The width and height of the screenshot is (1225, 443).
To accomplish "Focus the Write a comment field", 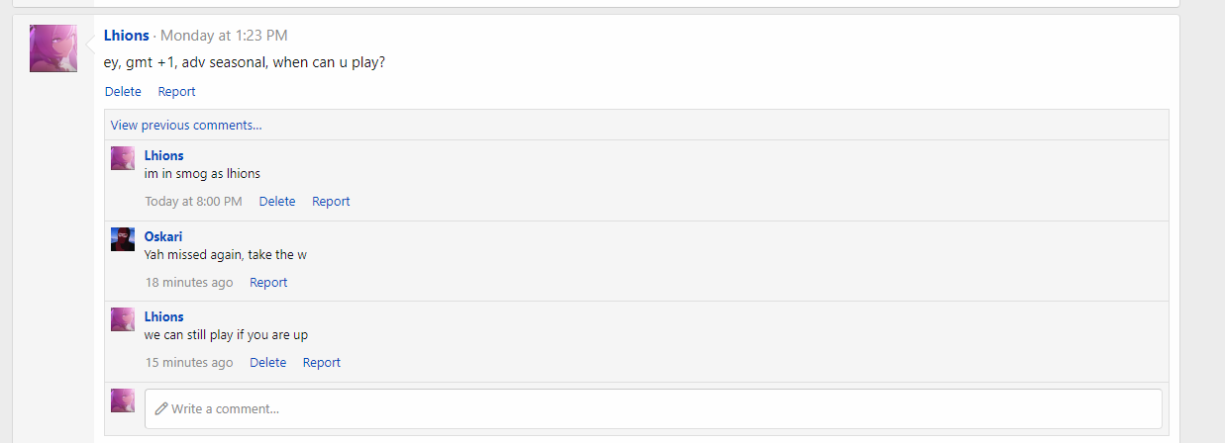I will point(654,408).
